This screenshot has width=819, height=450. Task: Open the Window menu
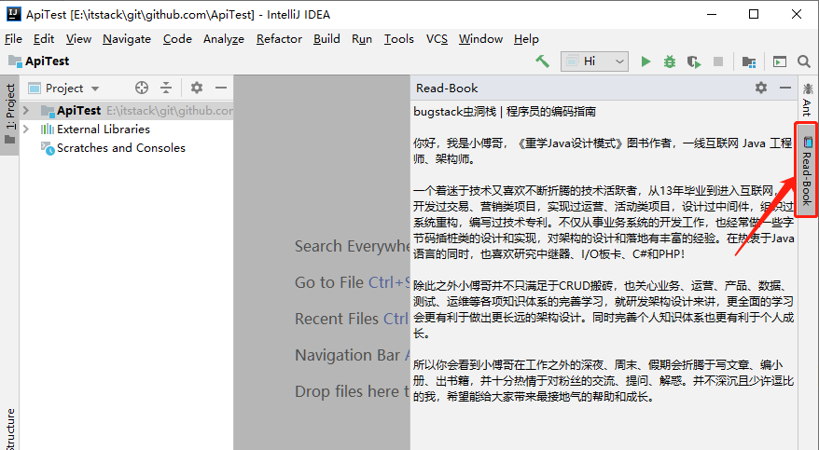coord(480,38)
